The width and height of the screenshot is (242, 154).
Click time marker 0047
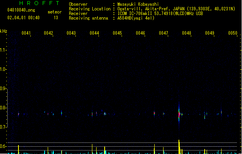[x=164, y=33]
